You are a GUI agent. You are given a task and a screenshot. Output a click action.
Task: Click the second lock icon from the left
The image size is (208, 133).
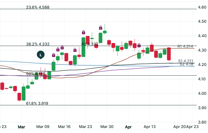[58, 49]
